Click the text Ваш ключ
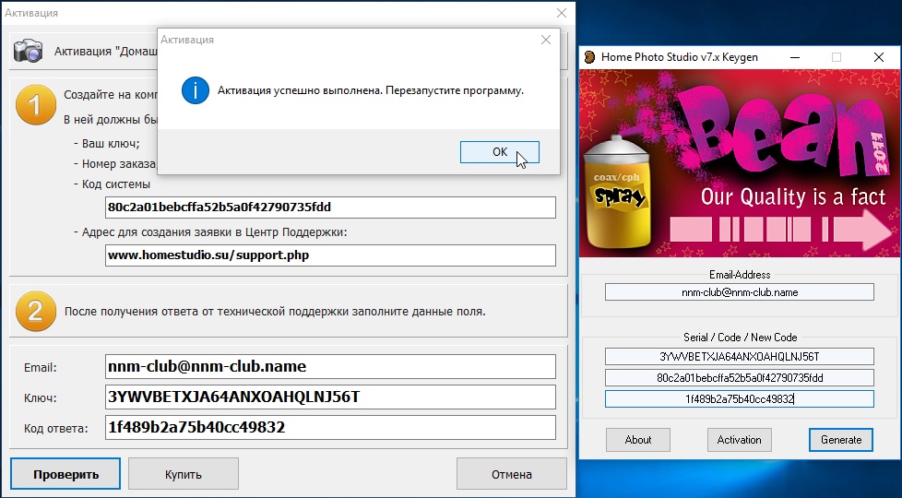The image size is (902, 498). click(x=111, y=144)
